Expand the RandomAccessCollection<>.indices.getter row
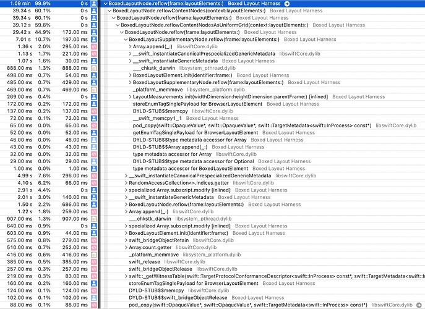 coord(126,183)
